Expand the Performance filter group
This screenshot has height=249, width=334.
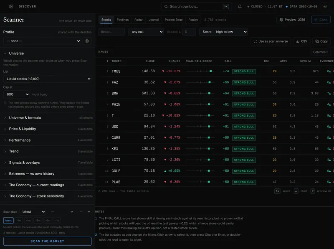click(x=47, y=140)
